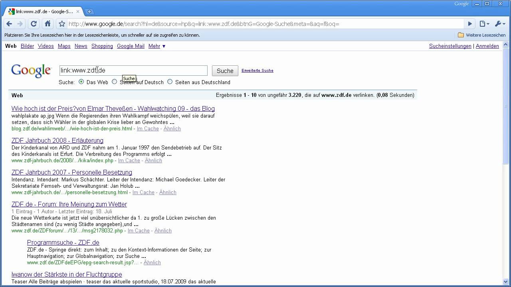
Task: Click text 'Ergebnisse 1 - 10 von ungefähr 3.220'
Action: point(259,95)
